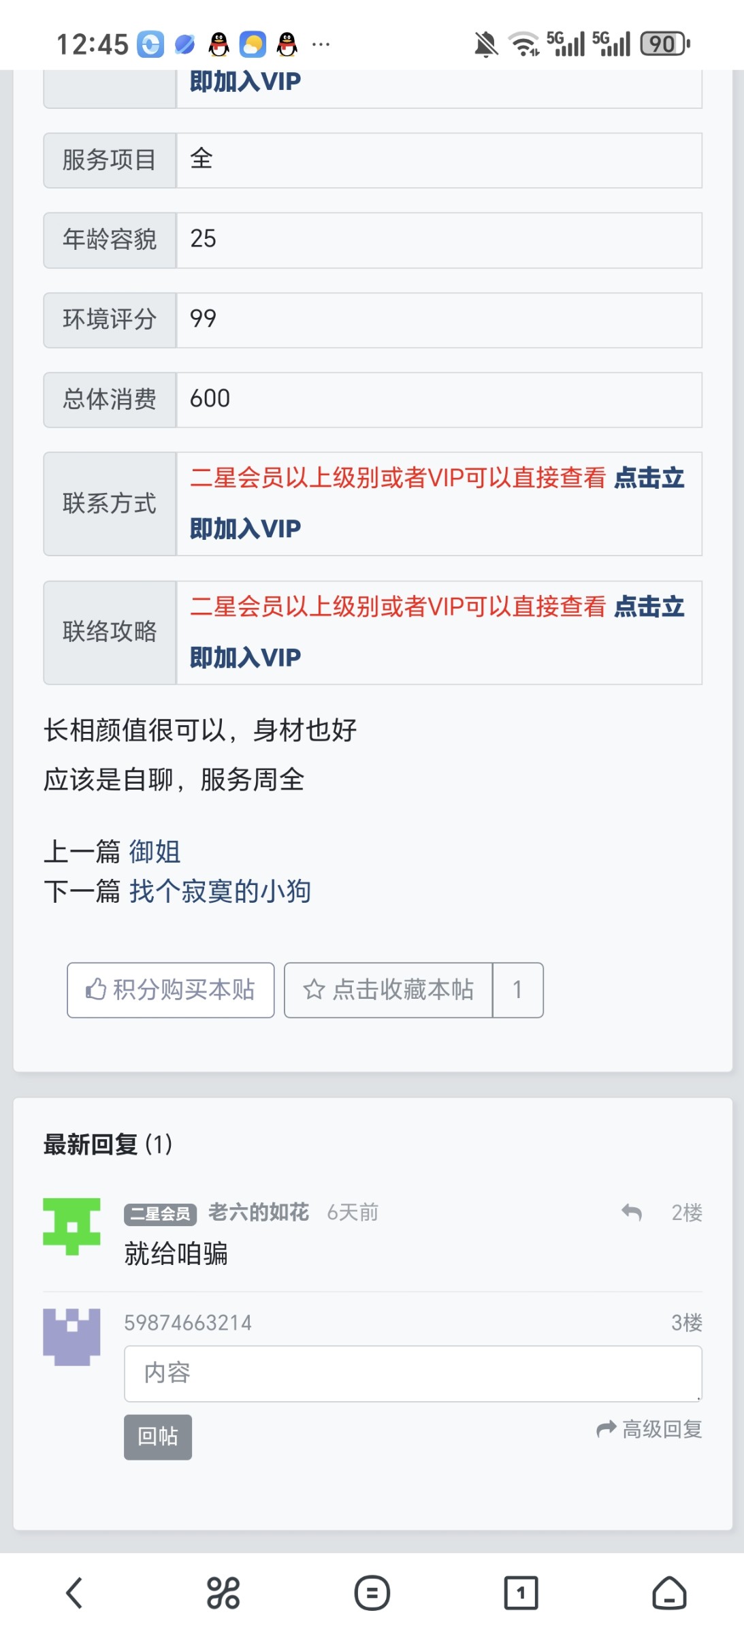744x1634 pixels.
Task: Open the browser apps grid icon
Action: point(223,1593)
